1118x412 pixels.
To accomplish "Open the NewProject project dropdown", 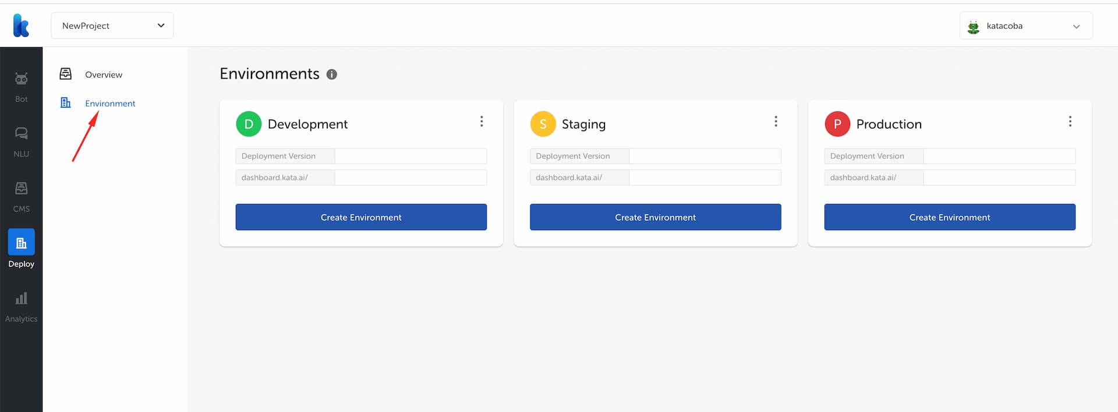I will [x=112, y=26].
